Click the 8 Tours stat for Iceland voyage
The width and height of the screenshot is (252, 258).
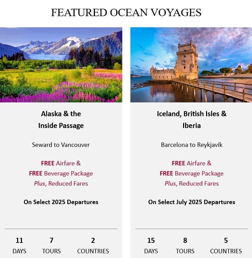click(185, 245)
